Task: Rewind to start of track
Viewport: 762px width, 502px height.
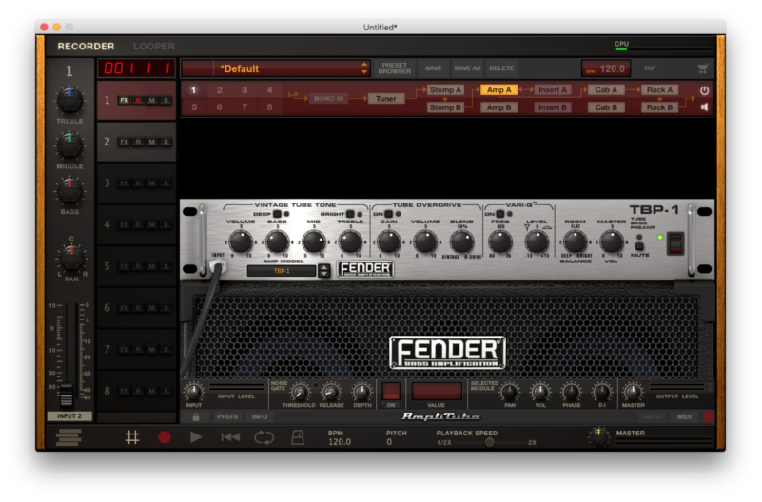Action: point(230,437)
